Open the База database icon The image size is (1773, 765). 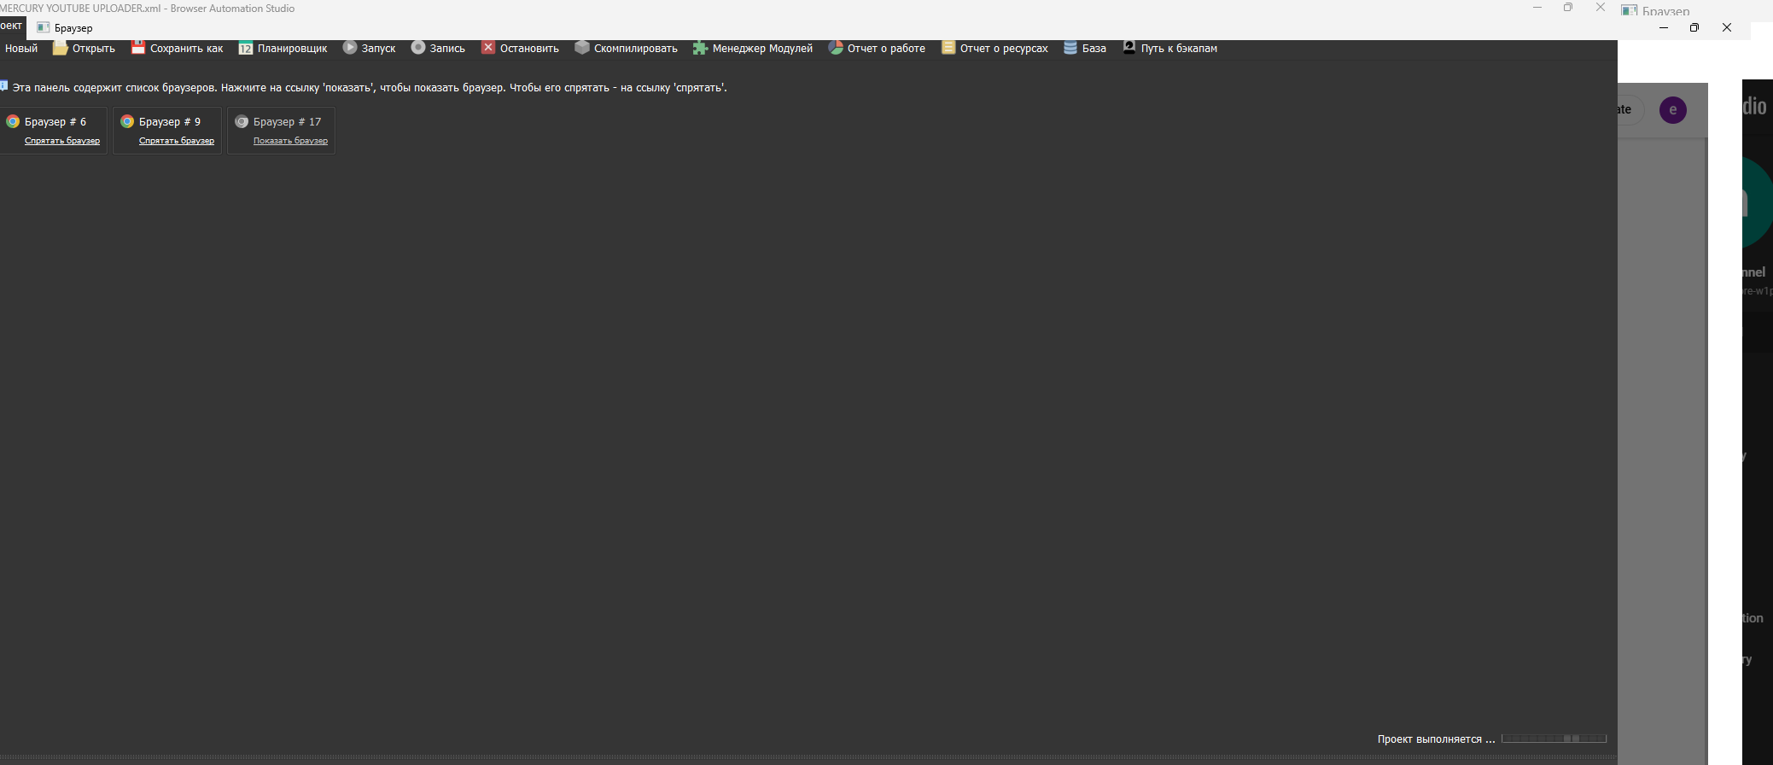point(1070,48)
